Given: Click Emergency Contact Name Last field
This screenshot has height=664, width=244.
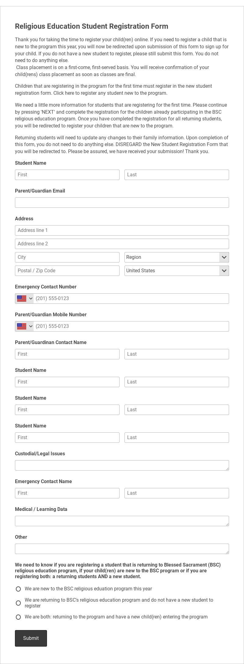Looking at the screenshot, I should click(177, 493).
